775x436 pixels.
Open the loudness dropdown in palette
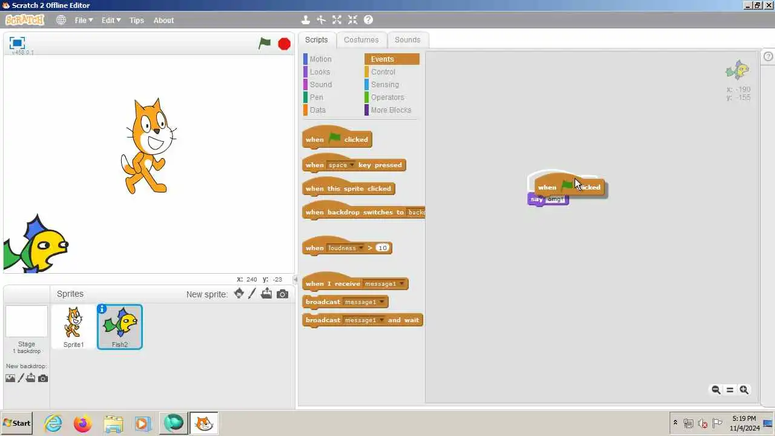(346, 248)
